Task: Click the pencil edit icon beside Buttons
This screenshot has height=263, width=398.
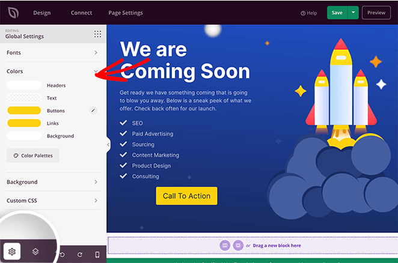Action: [93, 110]
